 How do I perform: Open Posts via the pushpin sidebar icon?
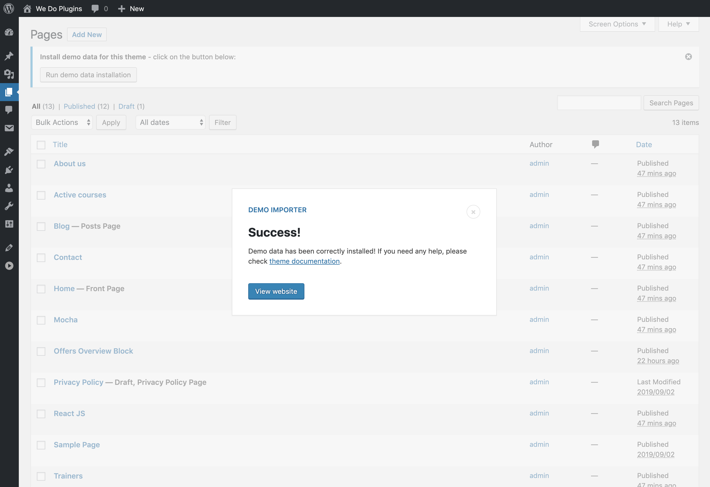click(x=9, y=56)
